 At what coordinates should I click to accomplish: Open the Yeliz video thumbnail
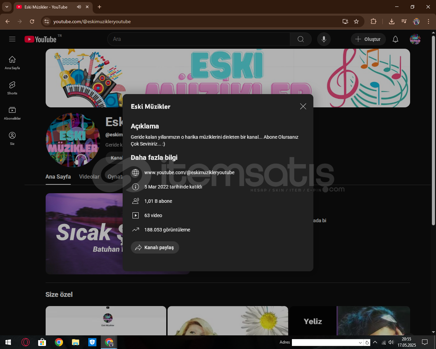tap(349, 321)
